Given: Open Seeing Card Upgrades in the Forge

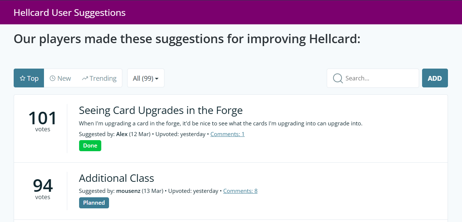Looking at the screenshot, I should pos(161,110).
